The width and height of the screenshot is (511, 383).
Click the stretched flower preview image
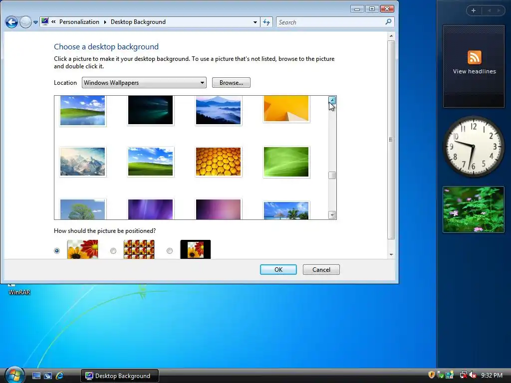tap(82, 249)
